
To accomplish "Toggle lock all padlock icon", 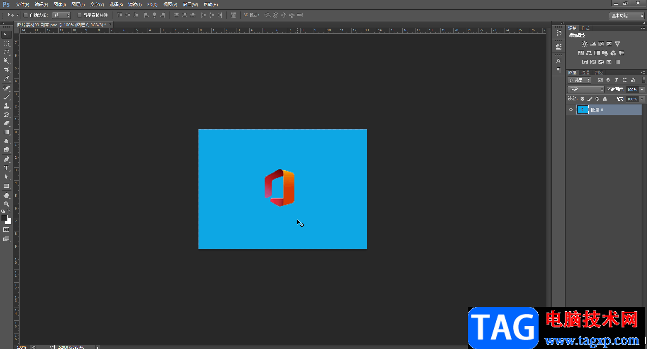I will [x=605, y=99].
